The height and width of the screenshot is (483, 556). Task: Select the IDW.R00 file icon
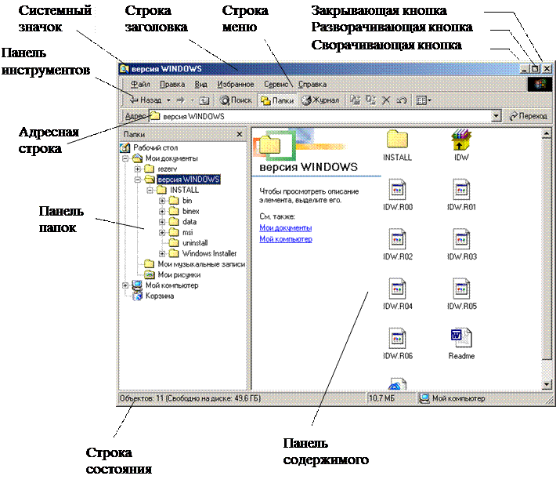click(x=397, y=189)
